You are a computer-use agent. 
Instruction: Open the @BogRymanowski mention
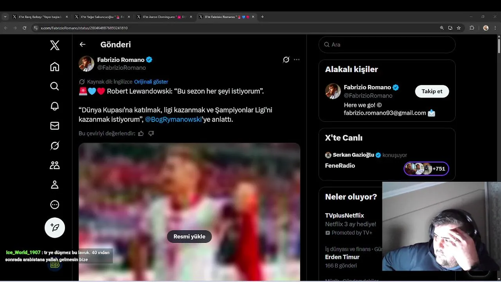173,119
